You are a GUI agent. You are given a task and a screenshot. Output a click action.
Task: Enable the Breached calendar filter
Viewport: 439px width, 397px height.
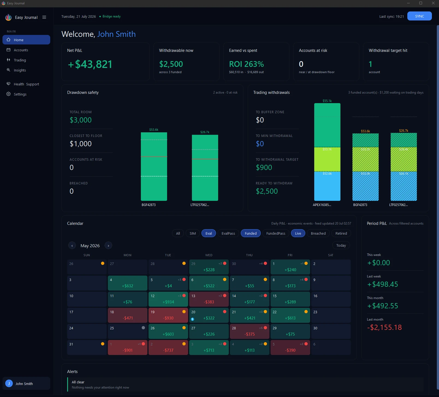pyautogui.click(x=318, y=233)
